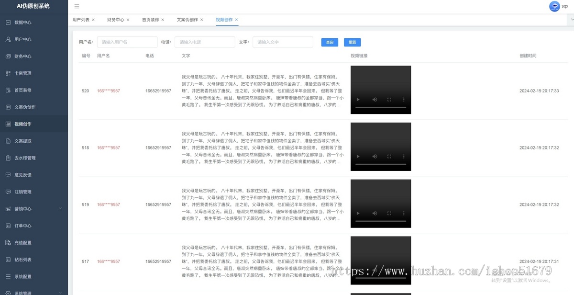Click the 首页装修 sidebar icon
Screen dimensions: 574x295
click(8, 90)
